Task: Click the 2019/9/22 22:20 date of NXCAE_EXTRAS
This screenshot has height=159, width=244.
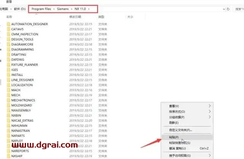Action: (x=80, y=120)
